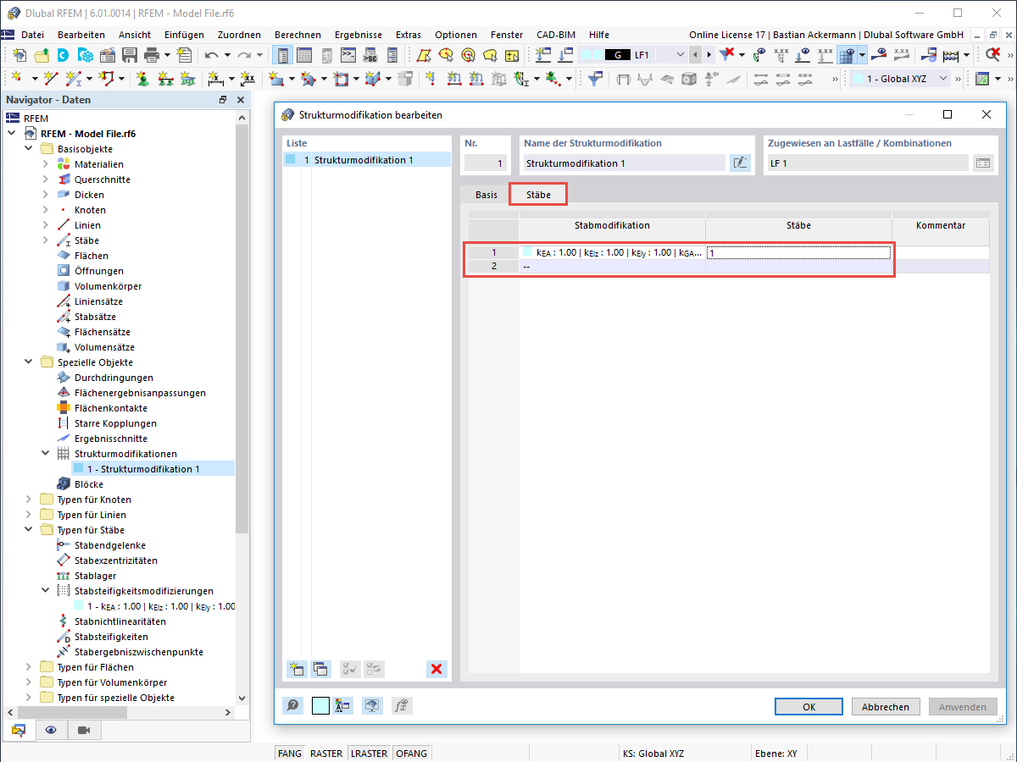Image resolution: width=1017 pixels, height=762 pixels.
Task: Select the new structure modification icon in the list toolbar
Action: (296, 669)
